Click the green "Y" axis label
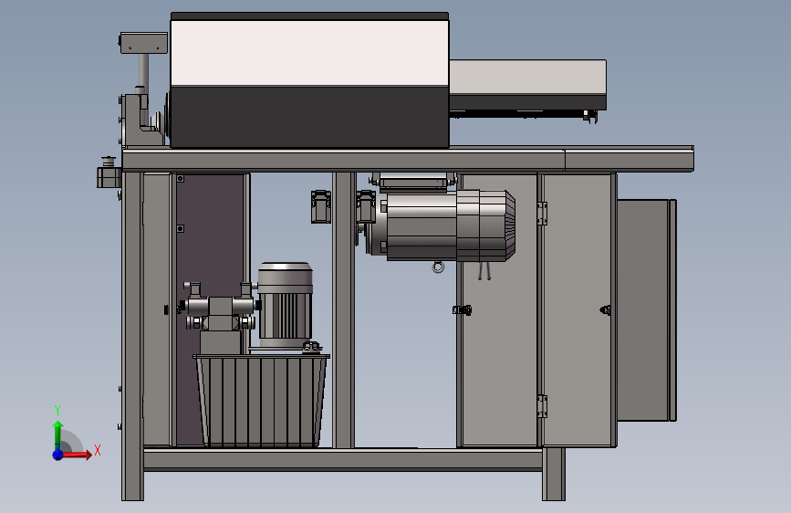 [x=57, y=410]
